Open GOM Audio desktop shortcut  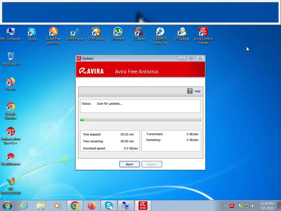(96, 34)
